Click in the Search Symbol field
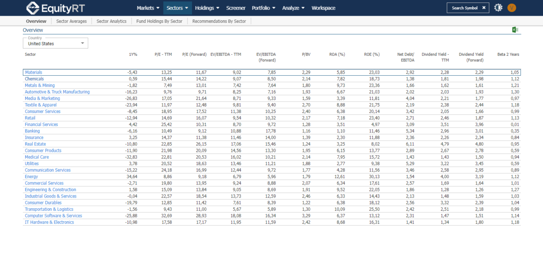 [x=464, y=8]
